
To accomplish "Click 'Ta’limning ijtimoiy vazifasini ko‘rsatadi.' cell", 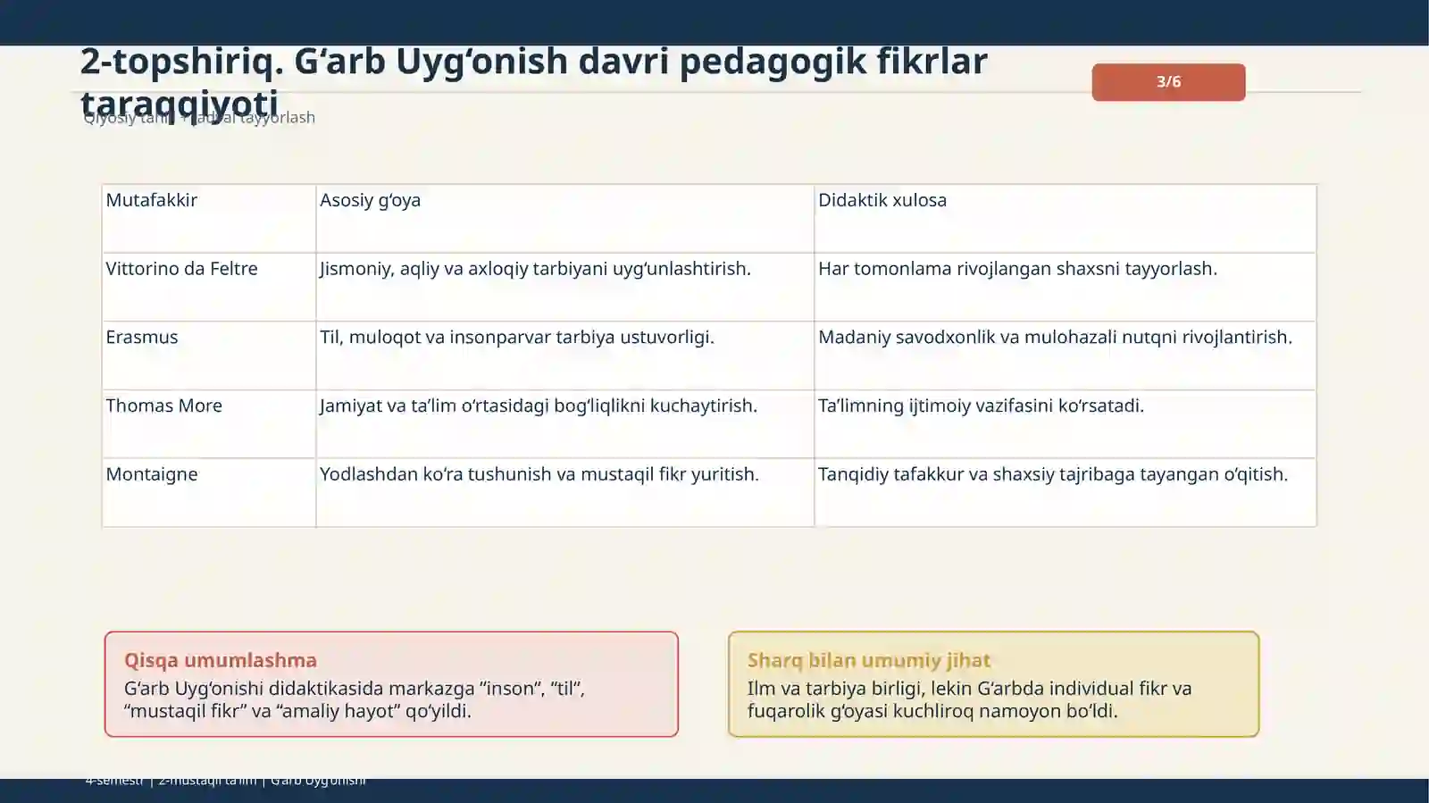I will (1065, 424).
